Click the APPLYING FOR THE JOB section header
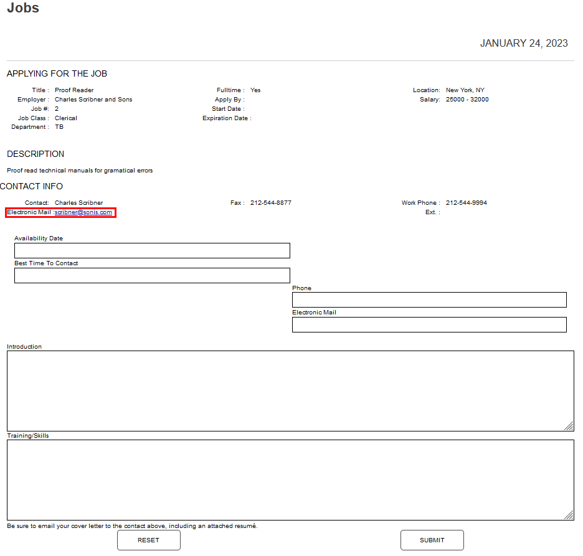This screenshot has width=583, height=556. tap(58, 73)
